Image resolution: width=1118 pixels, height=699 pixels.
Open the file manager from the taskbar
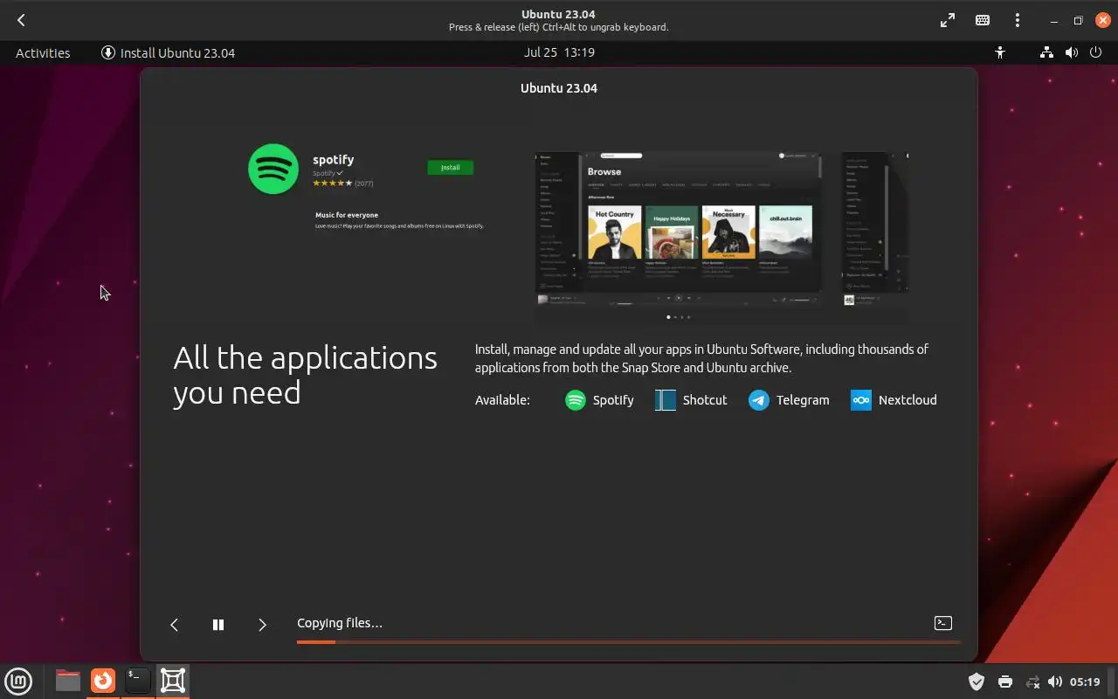(x=67, y=680)
